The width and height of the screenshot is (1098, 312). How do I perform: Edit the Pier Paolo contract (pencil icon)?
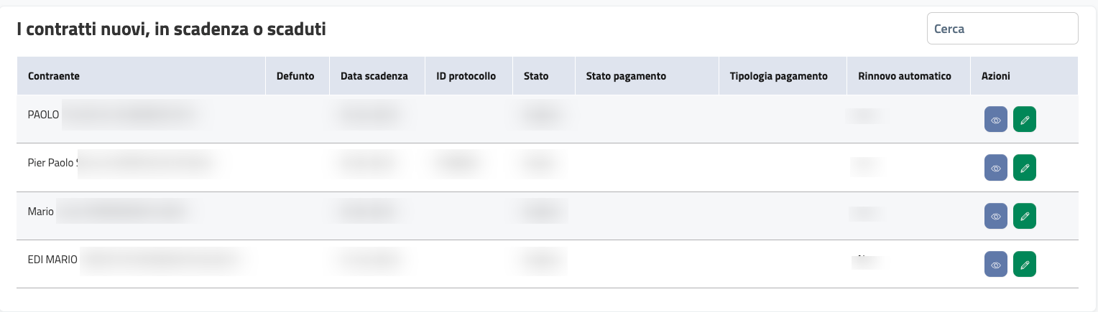tap(1025, 168)
